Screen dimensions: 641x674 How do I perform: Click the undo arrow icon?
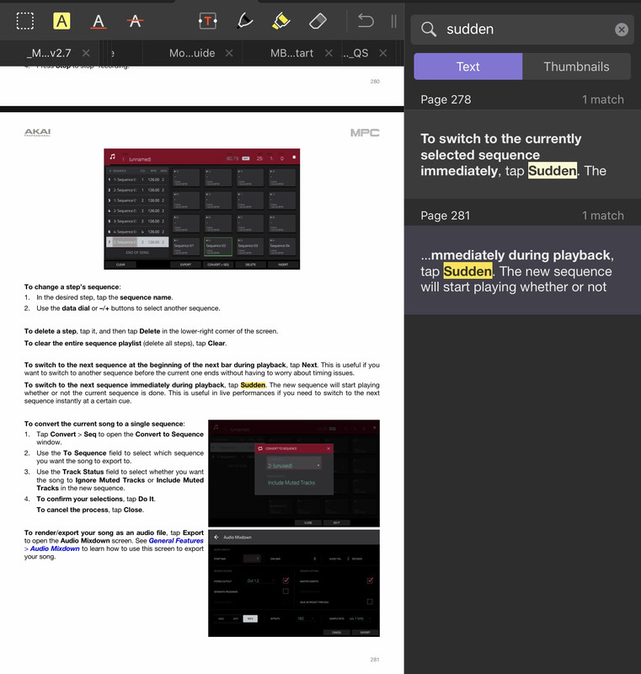tap(366, 20)
